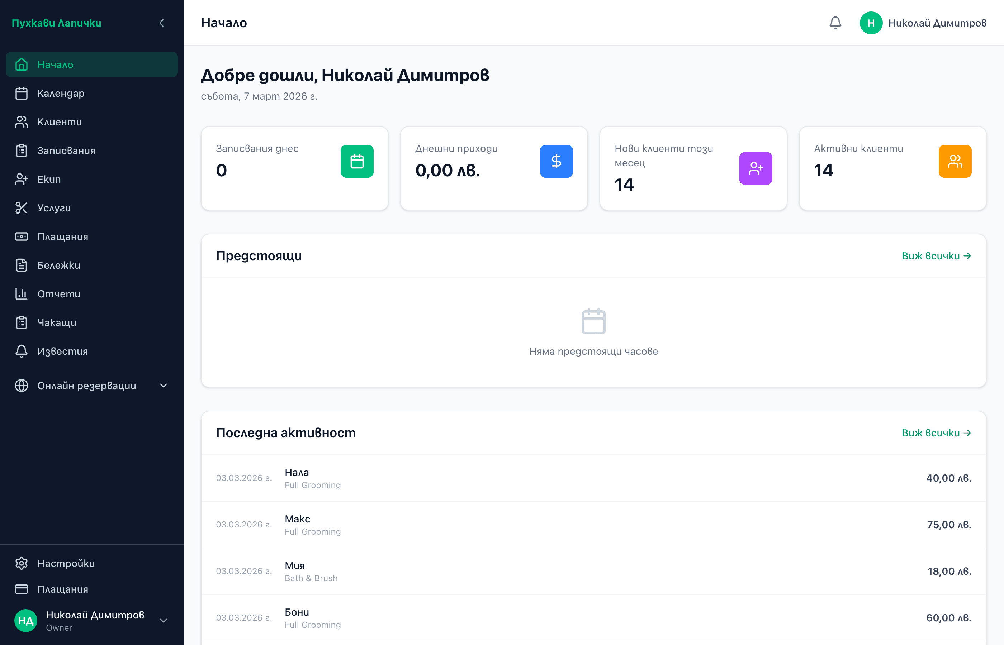Click the green Записвания днес card icon
This screenshot has height=645, width=1004.
(x=356, y=161)
